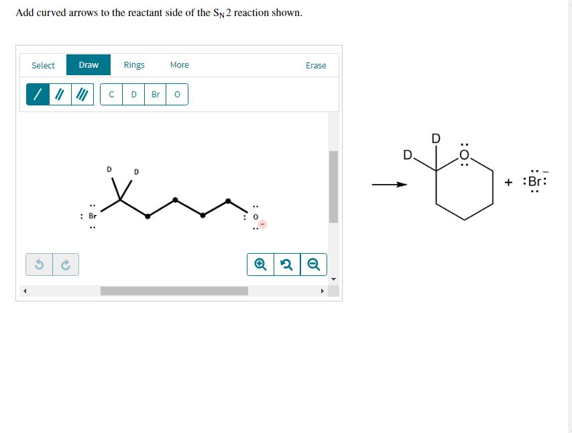This screenshot has height=433, width=572.
Task: Switch to the Draw tab
Action: (88, 64)
